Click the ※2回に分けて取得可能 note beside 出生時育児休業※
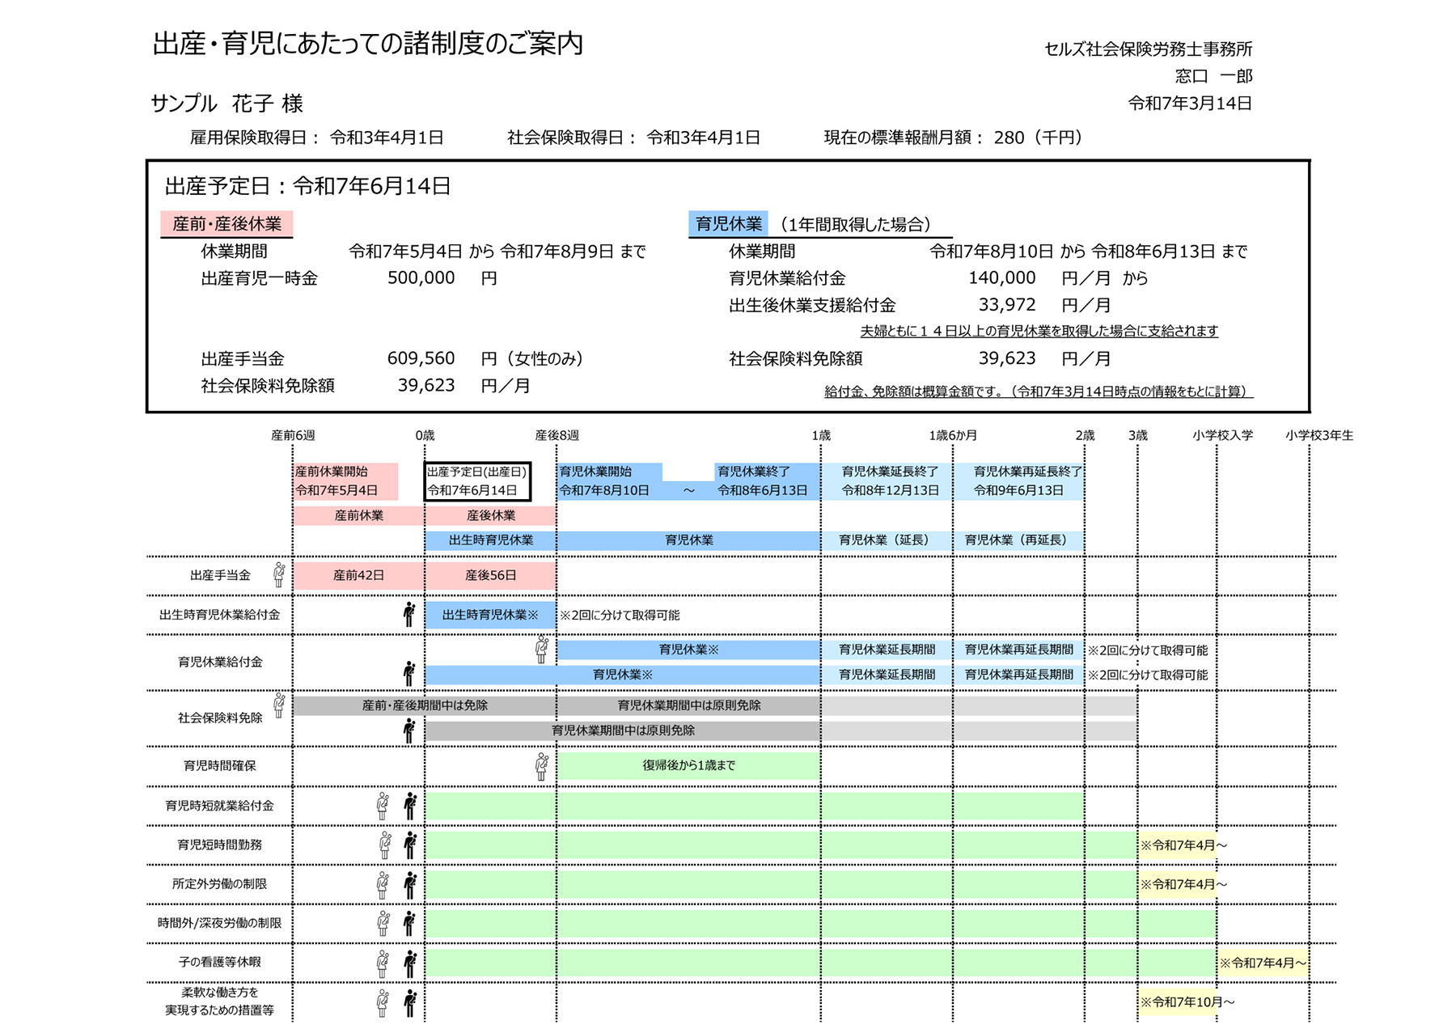 pyautogui.click(x=620, y=616)
